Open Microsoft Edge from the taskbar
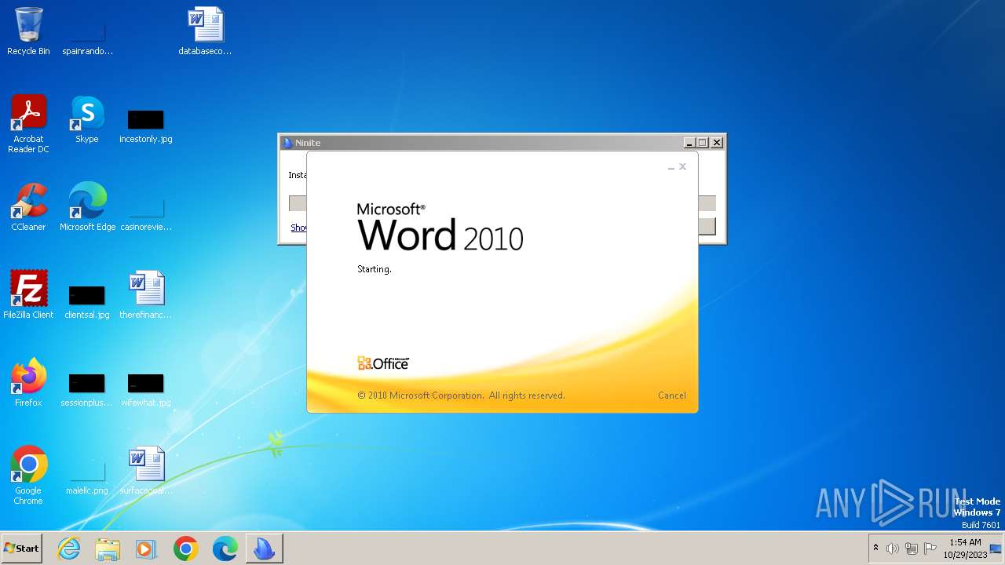1005x565 pixels. coord(225,549)
